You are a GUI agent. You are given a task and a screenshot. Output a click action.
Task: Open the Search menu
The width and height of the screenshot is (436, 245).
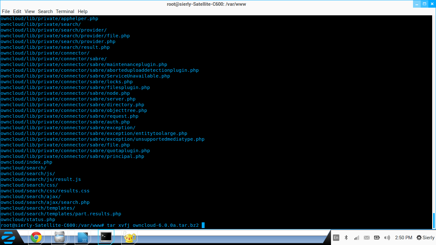pos(45,11)
